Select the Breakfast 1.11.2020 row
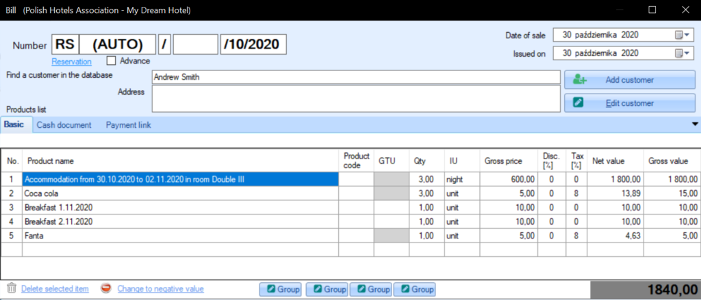The width and height of the screenshot is (701, 300). coord(350,208)
